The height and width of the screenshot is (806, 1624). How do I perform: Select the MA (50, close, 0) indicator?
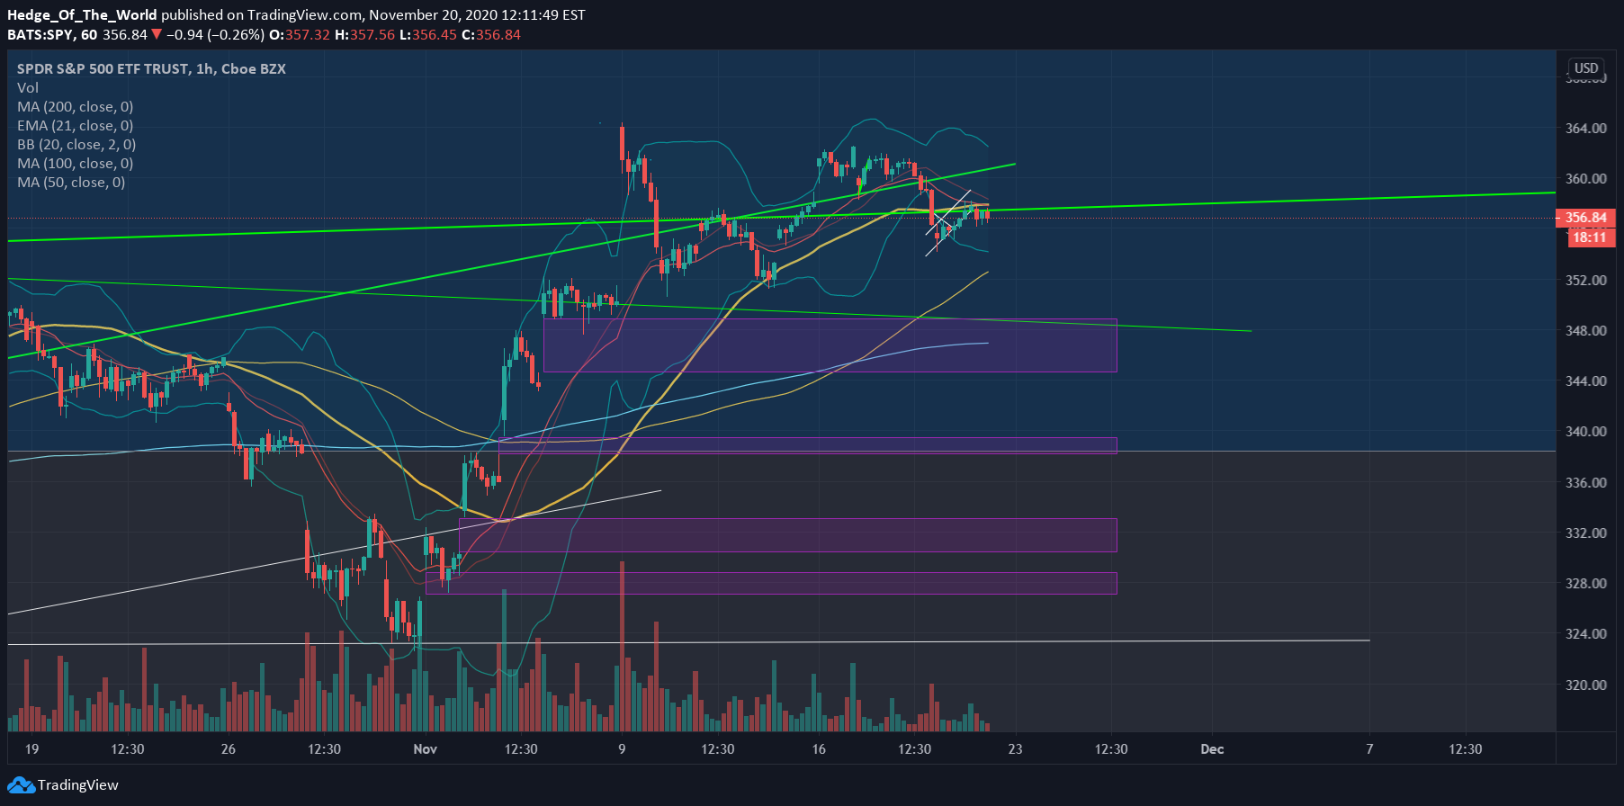71,182
